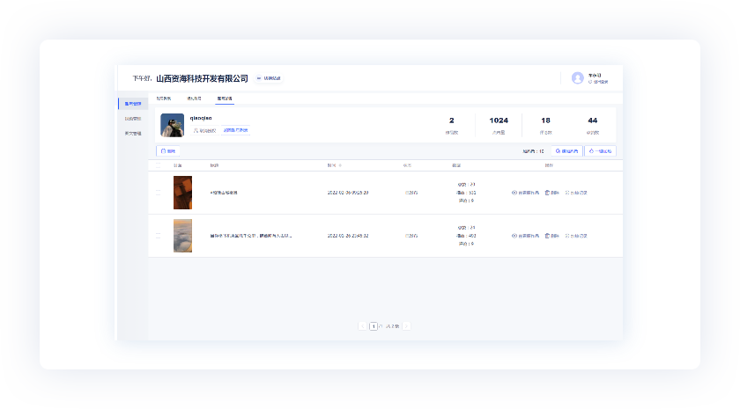The image size is (740, 409).
Task: Go to the next page arrow in pagination
Action: [x=407, y=325]
